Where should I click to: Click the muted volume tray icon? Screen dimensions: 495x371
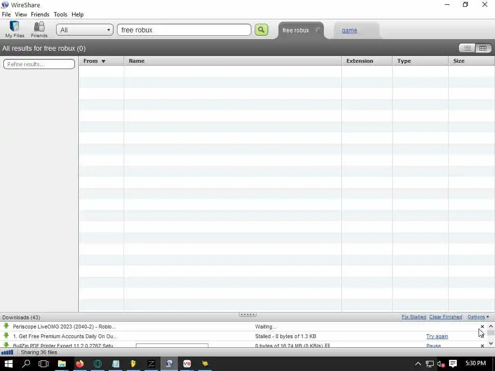(441, 364)
